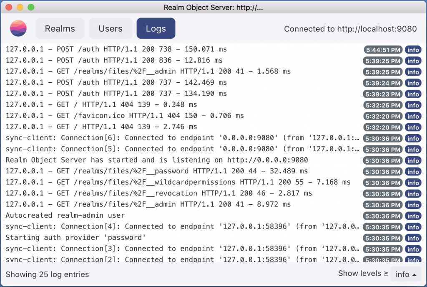Select the GET / 404 2.746 ms entry
The height and width of the screenshot is (287, 427).
pos(213,127)
